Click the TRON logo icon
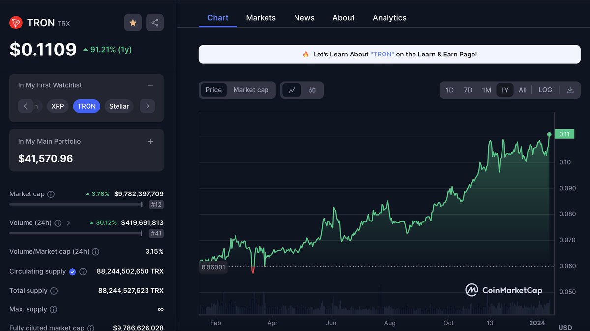The height and width of the screenshot is (331, 590). point(16,23)
